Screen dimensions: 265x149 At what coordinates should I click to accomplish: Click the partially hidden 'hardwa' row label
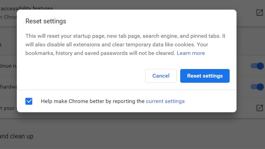9,87
